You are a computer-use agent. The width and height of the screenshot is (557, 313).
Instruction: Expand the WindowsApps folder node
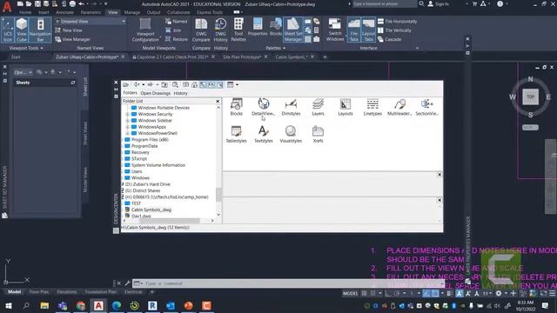pyautogui.click(x=127, y=127)
